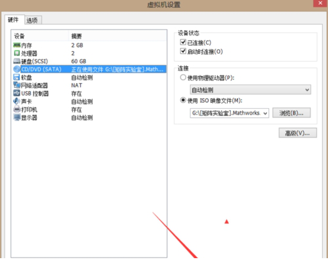Click the 正在使用文件 CD/DVD summary text
Screen dimensions: 328x268
click(117, 69)
